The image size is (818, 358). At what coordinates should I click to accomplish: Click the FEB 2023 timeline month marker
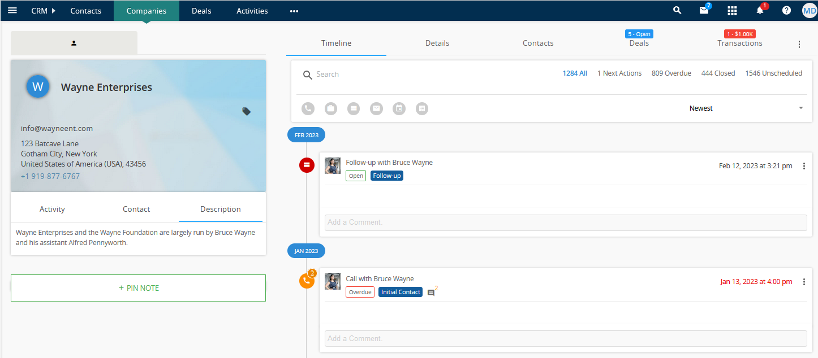[x=306, y=135]
